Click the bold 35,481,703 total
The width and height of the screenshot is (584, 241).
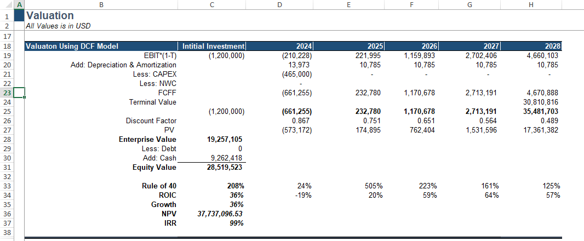click(540, 111)
